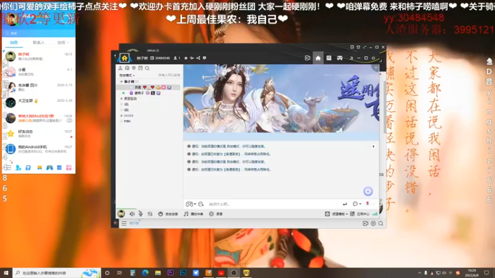This screenshot has height=278, width=495.
Task: Click the YY user avatar at bottom left
Action: [121, 214]
